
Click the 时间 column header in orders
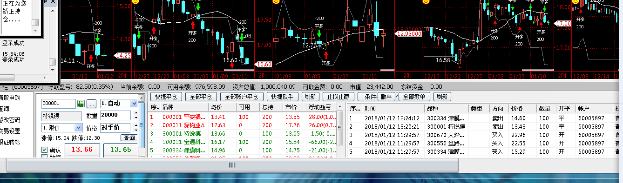393,109
